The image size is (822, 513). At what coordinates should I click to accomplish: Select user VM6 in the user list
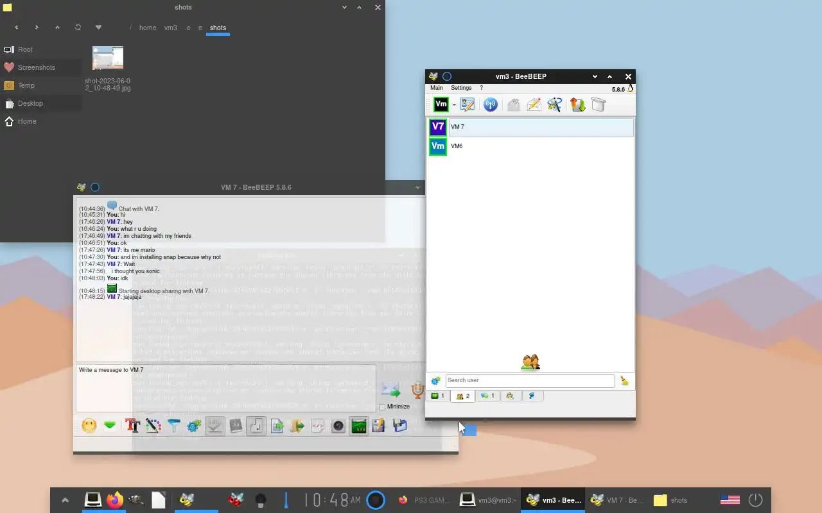(530, 146)
